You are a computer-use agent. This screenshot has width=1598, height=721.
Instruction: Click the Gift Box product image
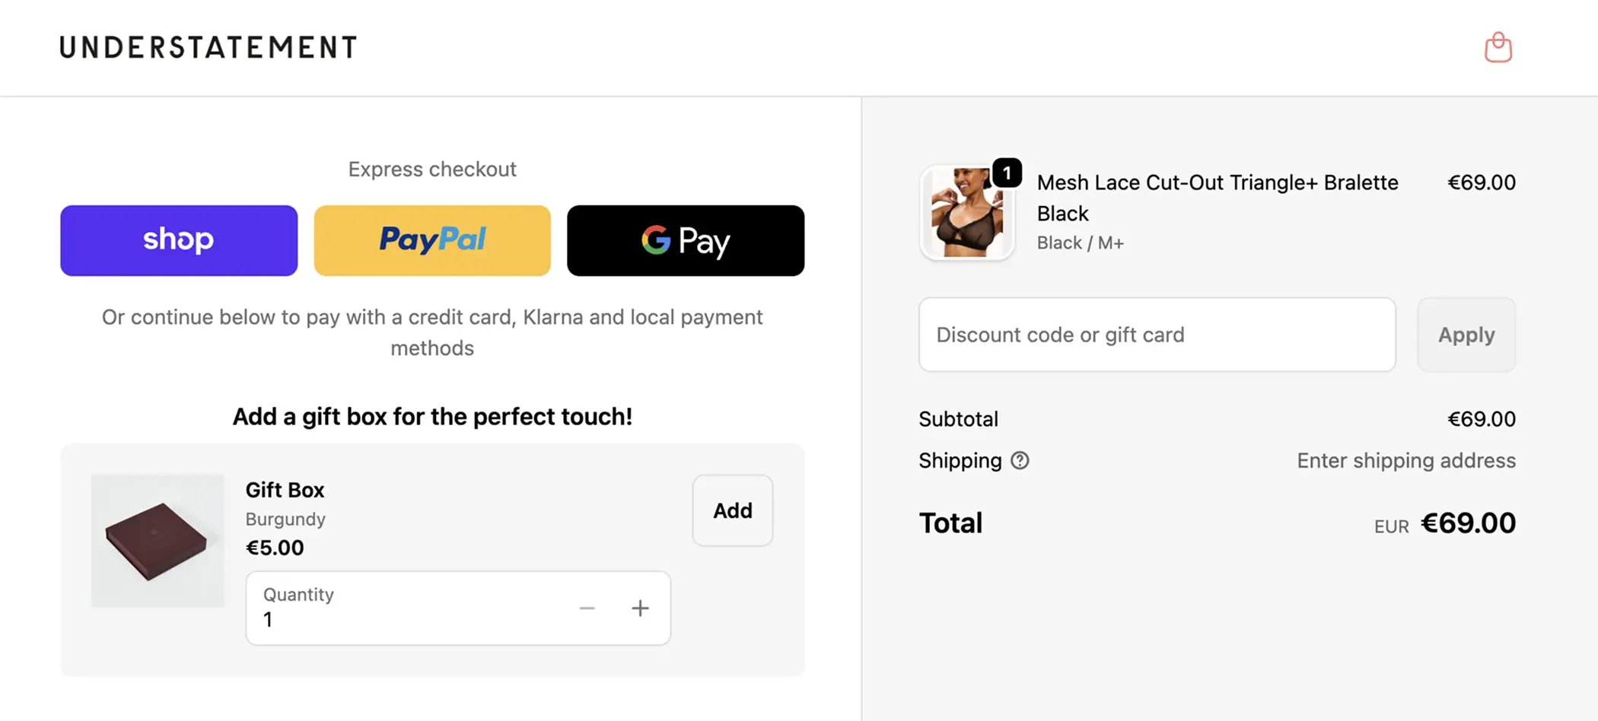[158, 541]
